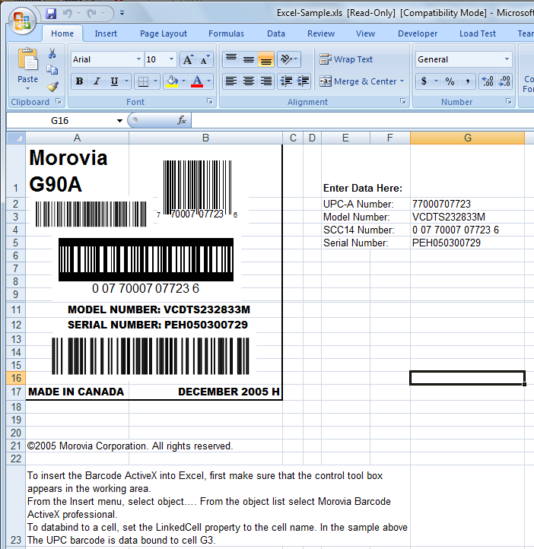Toggle Bottom Align
The width and height of the screenshot is (534, 549).
265,59
